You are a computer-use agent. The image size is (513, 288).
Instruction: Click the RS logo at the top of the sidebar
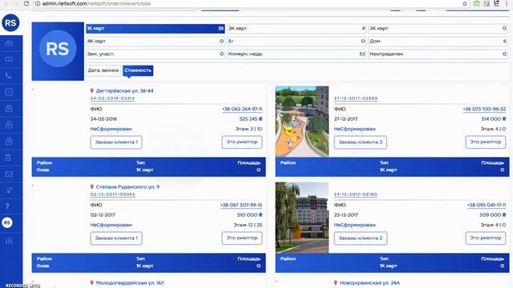pos(10,22)
